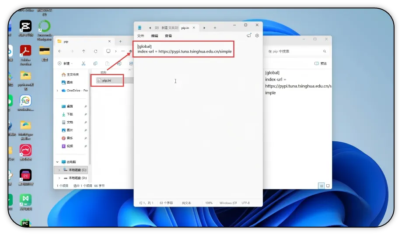Viewport: 402px width, 235px height.
Task: Open the 文件 menu in Notepad
Action: [x=141, y=36]
